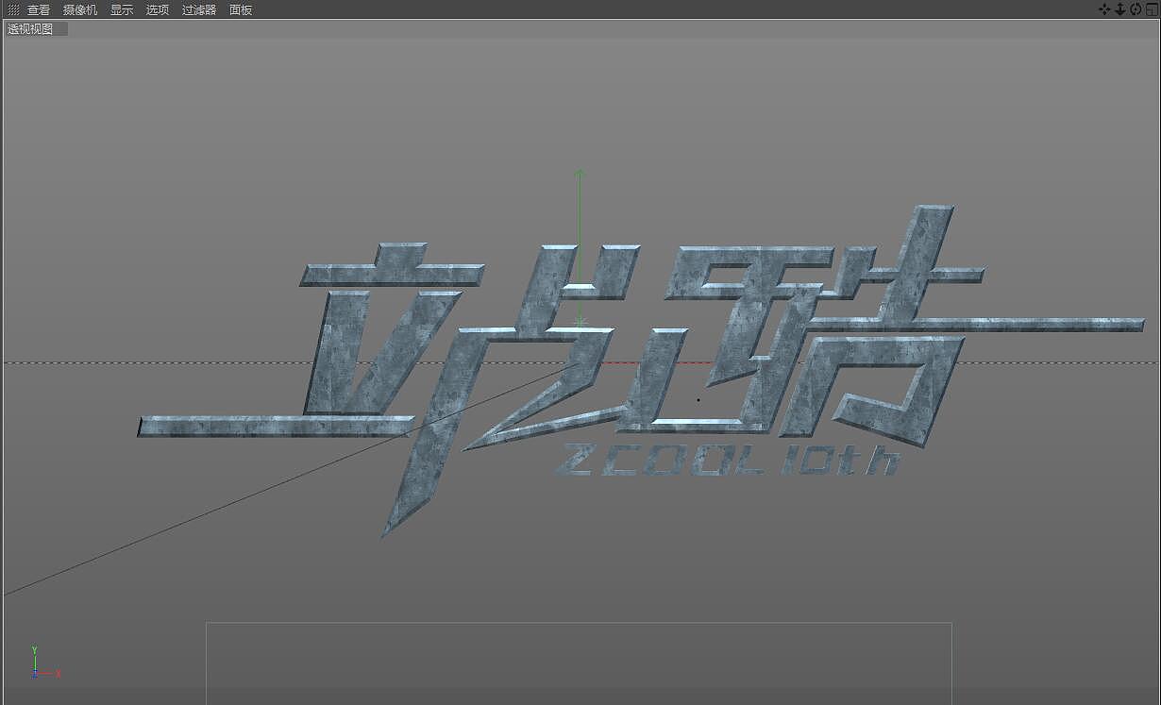The image size is (1161, 705).
Task: Open the 查看 menu
Action: [38, 9]
